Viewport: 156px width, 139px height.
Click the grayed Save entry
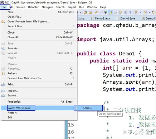click(x=39, y=44)
